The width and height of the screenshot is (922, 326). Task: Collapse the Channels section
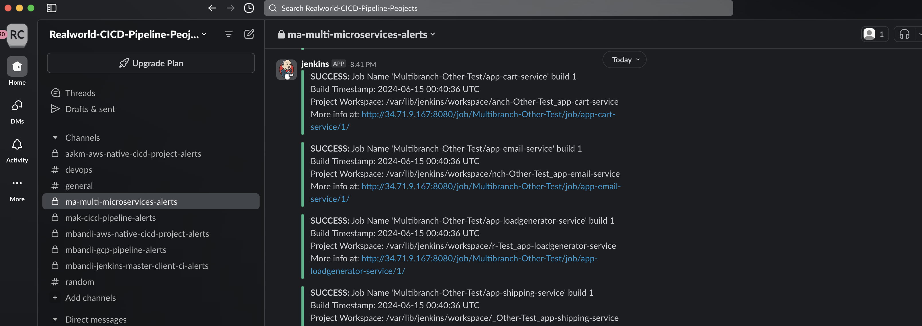(55, 138)
